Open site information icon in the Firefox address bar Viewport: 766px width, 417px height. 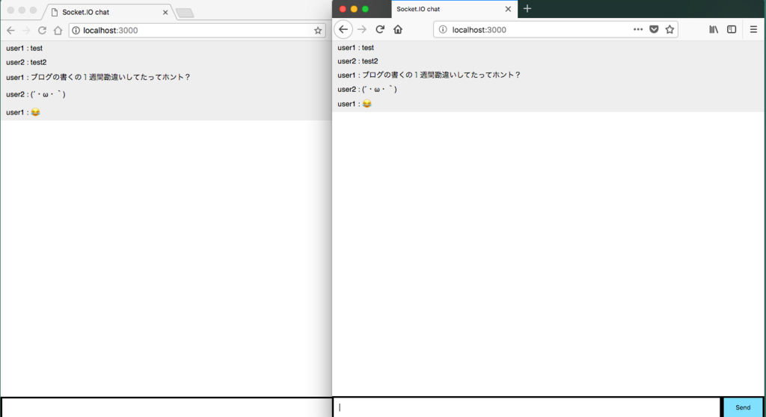click(x=443, y=30)
